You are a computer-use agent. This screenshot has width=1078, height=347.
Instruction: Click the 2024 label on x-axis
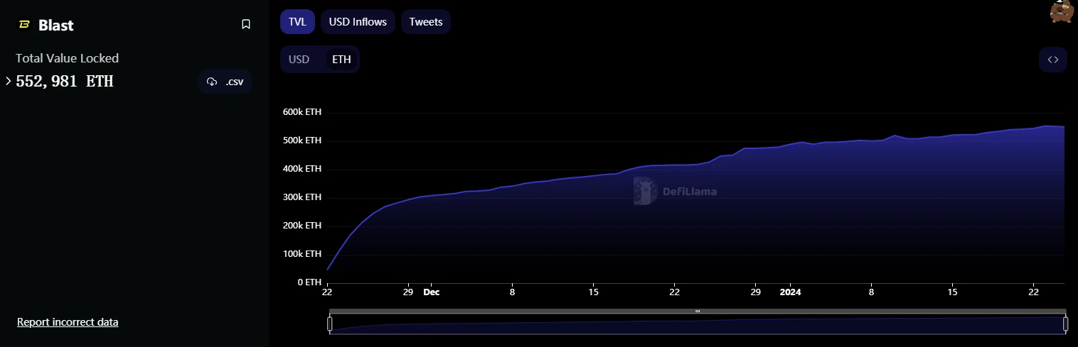pyautogui.click(x=789, y=292)
